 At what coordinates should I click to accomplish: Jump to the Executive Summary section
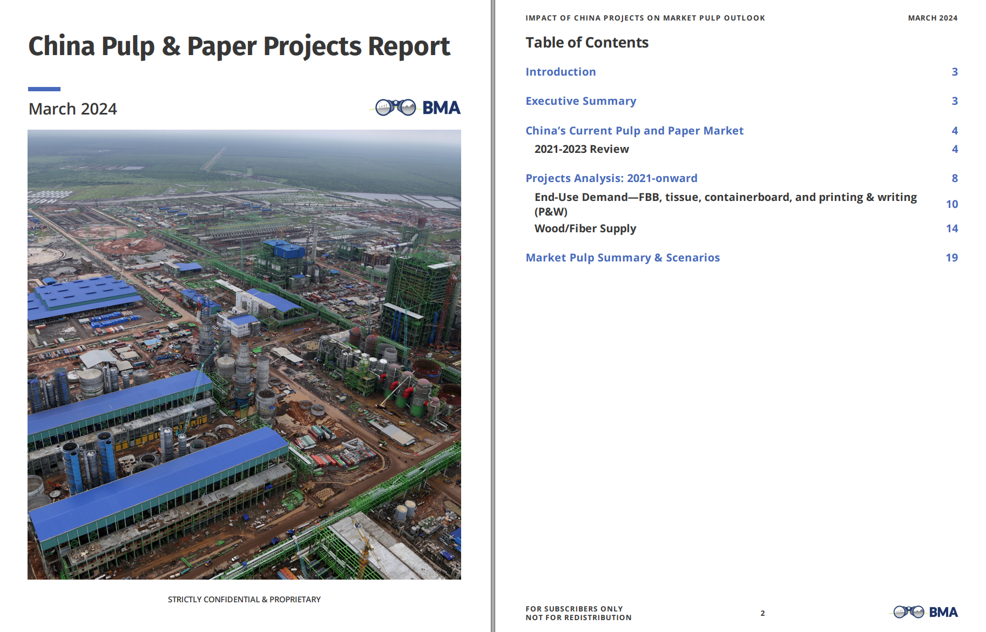(580, 101)
